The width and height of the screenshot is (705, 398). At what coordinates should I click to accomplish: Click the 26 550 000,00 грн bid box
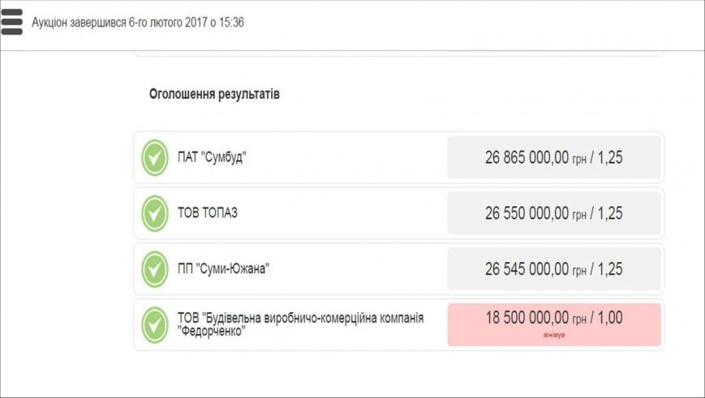coord(554,213)
